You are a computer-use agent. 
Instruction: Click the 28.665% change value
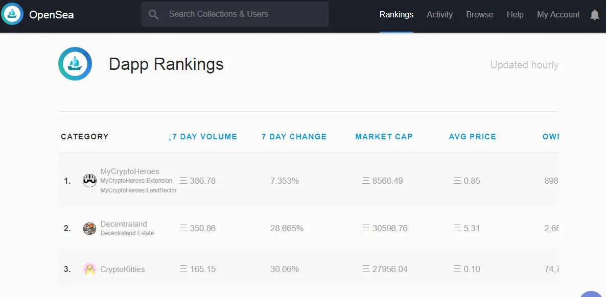(x=287, y=228)
